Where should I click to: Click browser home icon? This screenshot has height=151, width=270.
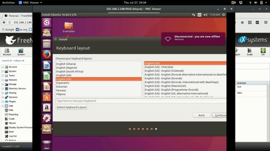click(x=242, y=22)
